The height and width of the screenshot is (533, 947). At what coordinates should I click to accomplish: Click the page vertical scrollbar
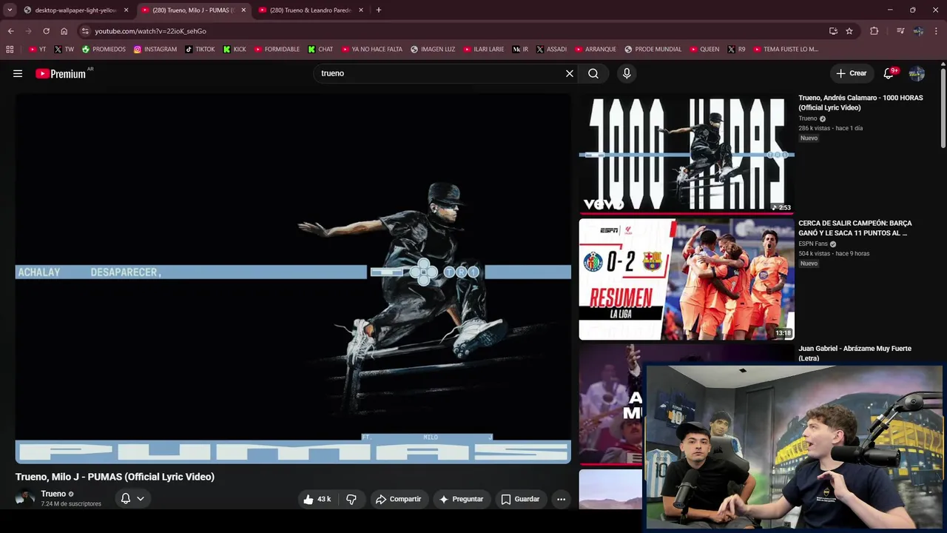tap(943, 107)
